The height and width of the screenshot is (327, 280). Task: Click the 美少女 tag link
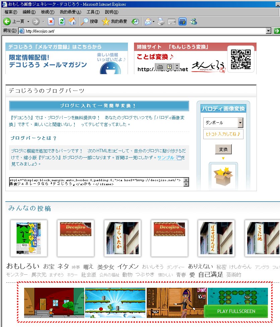point(106,267)
